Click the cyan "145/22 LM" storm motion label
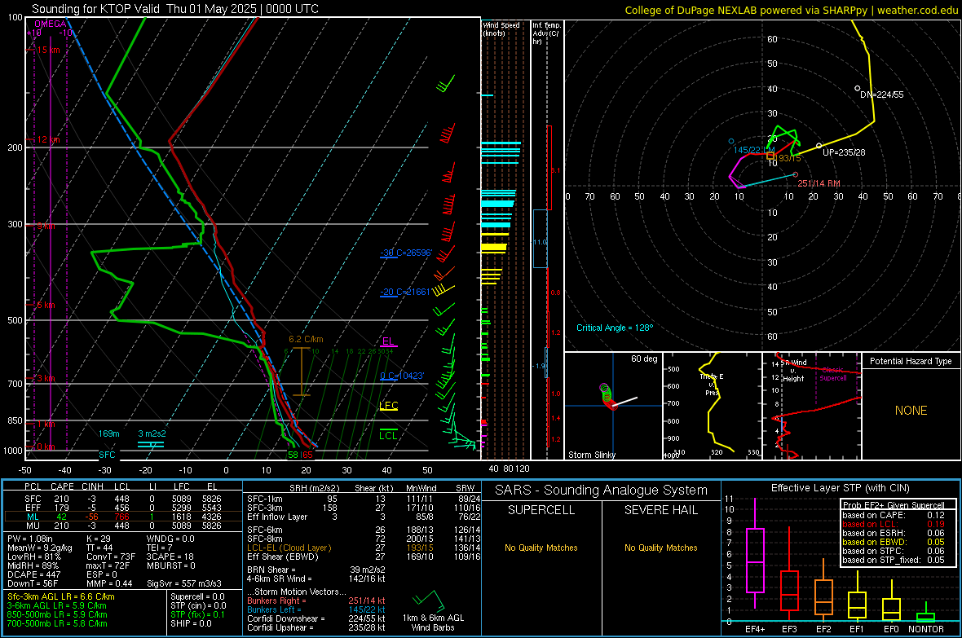Screen dimensions: 962x638 tap(754, 150)
